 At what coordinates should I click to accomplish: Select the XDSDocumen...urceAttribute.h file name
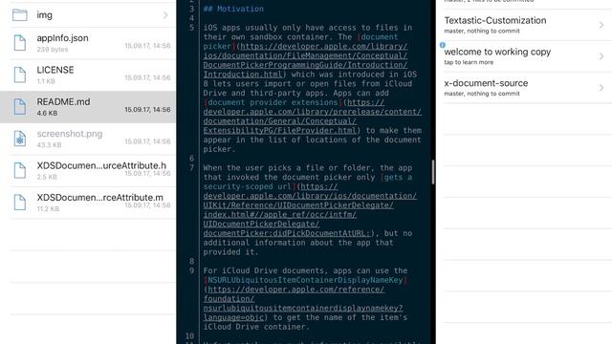coord(101,165)
